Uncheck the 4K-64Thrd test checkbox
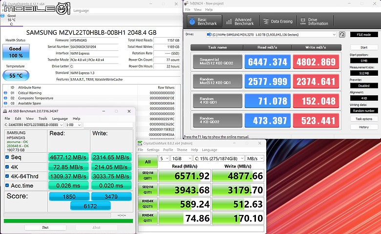The height and width of the screenshot is (234, 381). [7, 176]
